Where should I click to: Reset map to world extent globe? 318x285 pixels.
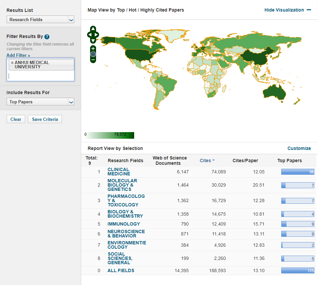(93, 54)
